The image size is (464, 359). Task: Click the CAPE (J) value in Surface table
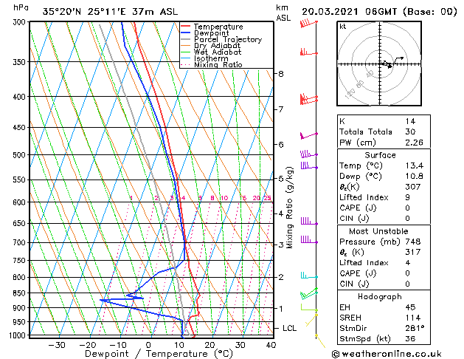tap(407, 208)
